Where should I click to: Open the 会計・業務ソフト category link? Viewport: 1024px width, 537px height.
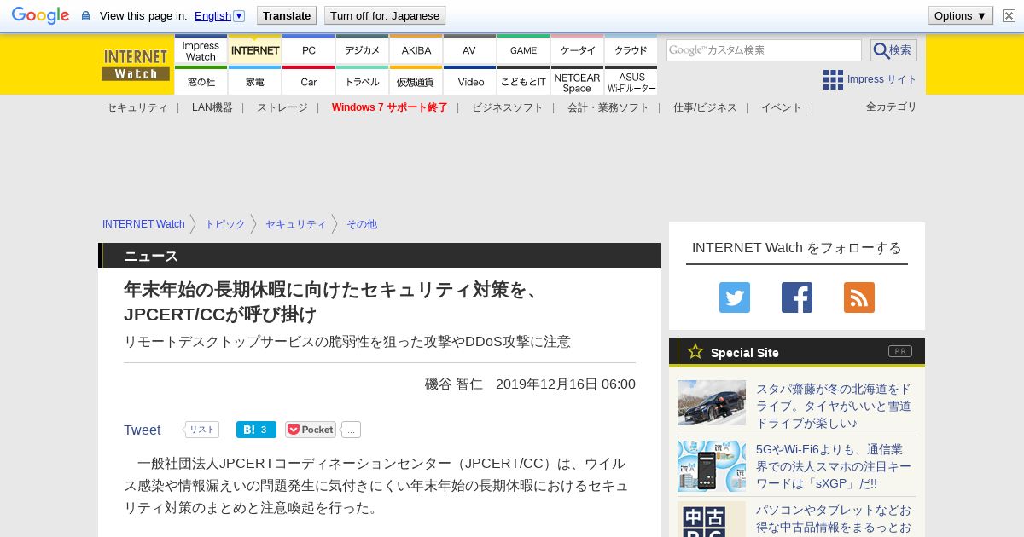point(608,107)
